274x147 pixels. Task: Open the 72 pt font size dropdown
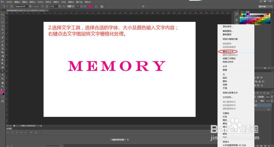[59, 7]
